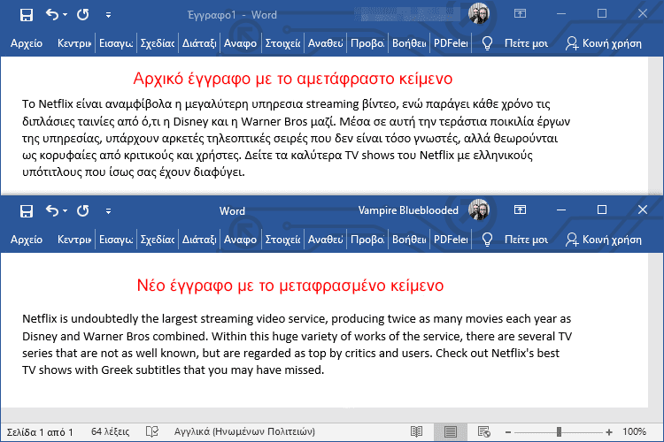The image size is (664, 442).
Task: Save the document in the top Word window
Action: click(27, 15)
